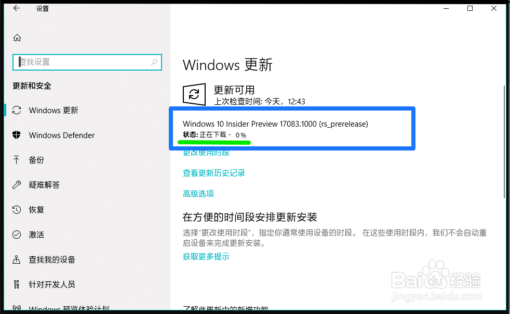This screenshot has width=510, height=314.
Task: Select the Windows 更新 sync icon
Action: (x=17, y=110)
